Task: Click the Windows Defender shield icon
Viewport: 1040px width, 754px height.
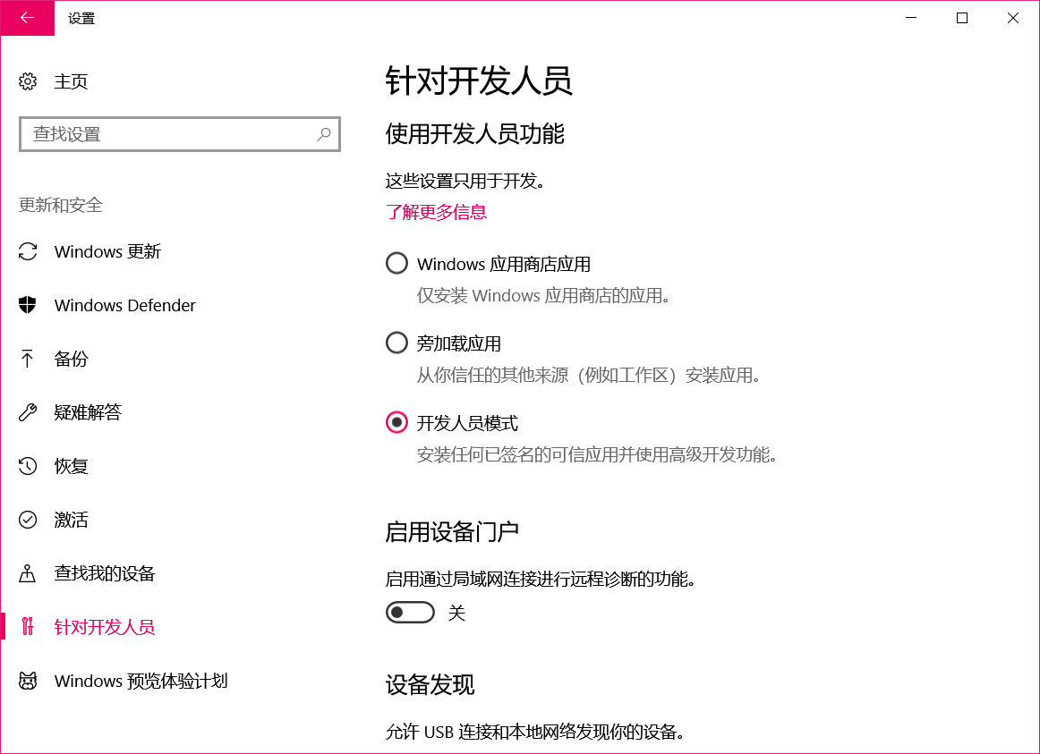Action: (x=27, y=305)
